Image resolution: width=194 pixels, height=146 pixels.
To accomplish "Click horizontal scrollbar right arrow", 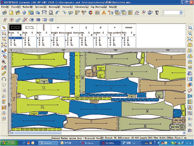I will pos(184,133).
